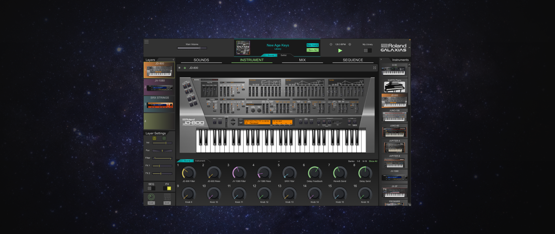Viewport: 555px width, 234px height.
Task: Click Edit under the knob icon
Action: 151,203
